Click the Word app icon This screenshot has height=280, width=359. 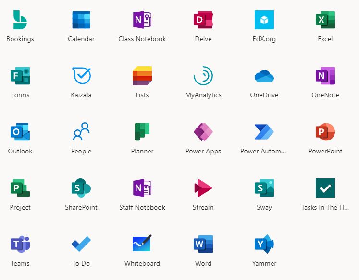coord(203,244)
